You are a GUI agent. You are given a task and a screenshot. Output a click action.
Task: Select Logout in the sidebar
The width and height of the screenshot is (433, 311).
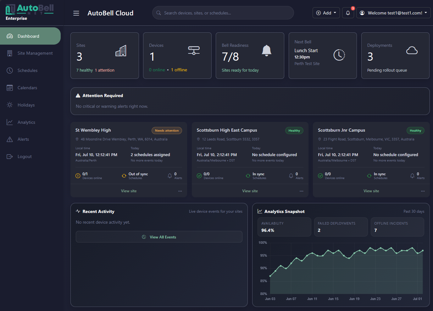click(x=30, y=156)
